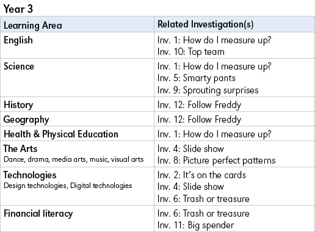Open Inv. 8: Picture perfect patterns

click(217, 161)
